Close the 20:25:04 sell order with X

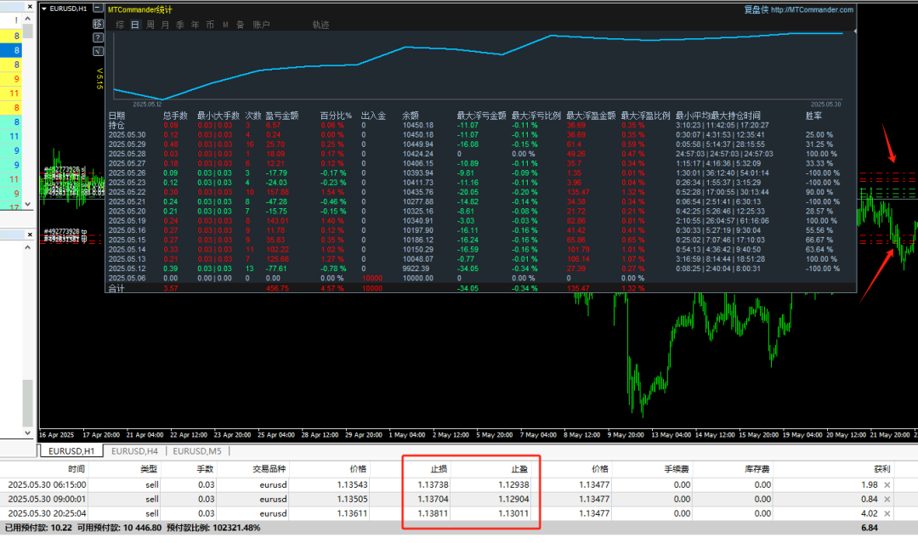pyautogui.click(x=887, y=514)
